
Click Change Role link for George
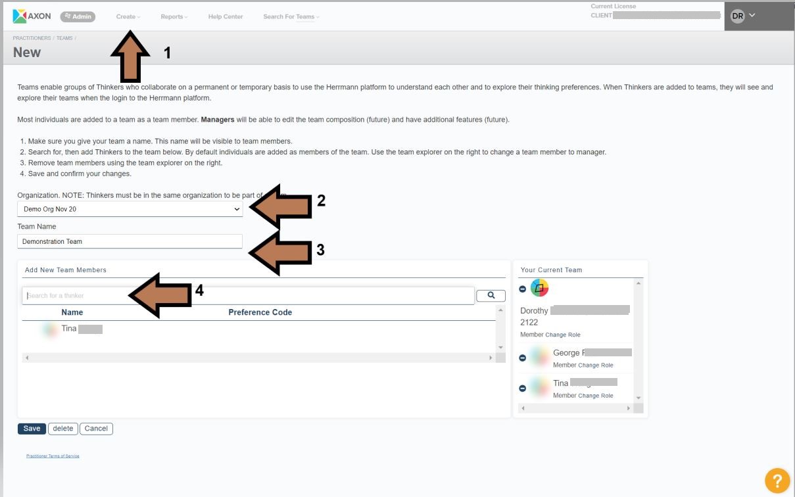click(x=596, y=366)
